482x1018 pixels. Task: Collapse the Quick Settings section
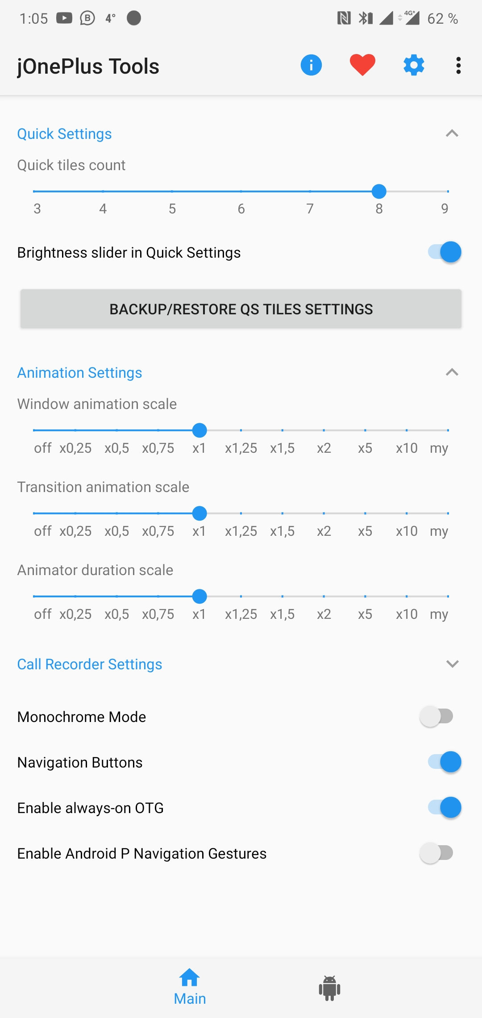click(x=452, y=134)
